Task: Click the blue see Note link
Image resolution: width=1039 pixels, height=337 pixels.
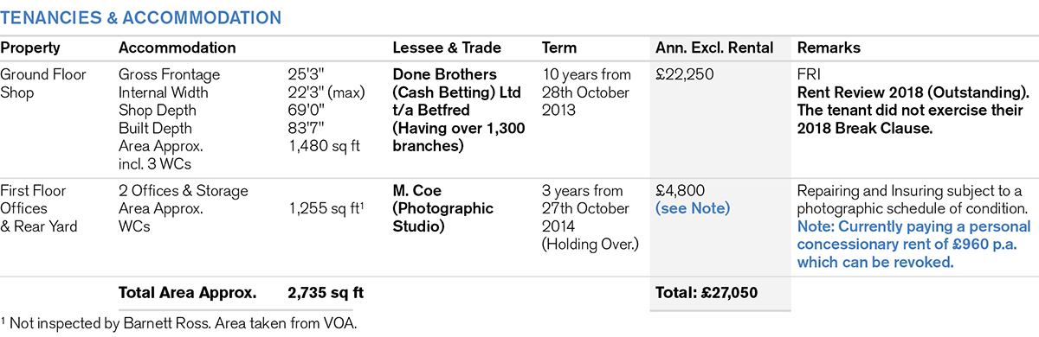Action: (x=693, y=208)
